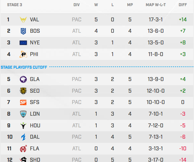Viewport: 194px width, 162px height.
Task: Click the Stage Playoffs Cutoff label
Action: (x=24, y=67)
